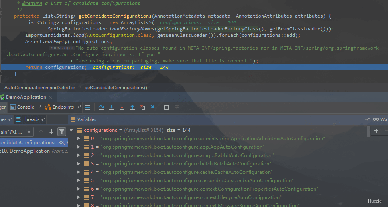Select the AopAutoConfiguration string value

tap(183, 147)
